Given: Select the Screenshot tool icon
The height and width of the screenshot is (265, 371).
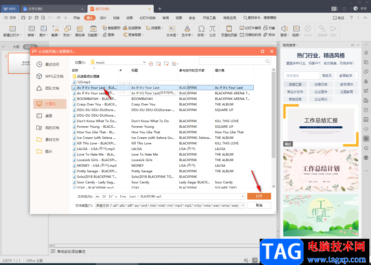Looking at the screenshot, I should [x=56, y=29].
